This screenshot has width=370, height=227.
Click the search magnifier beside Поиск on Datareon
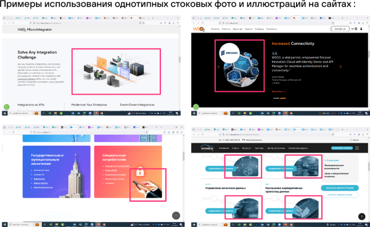click(x=351, y=140)
